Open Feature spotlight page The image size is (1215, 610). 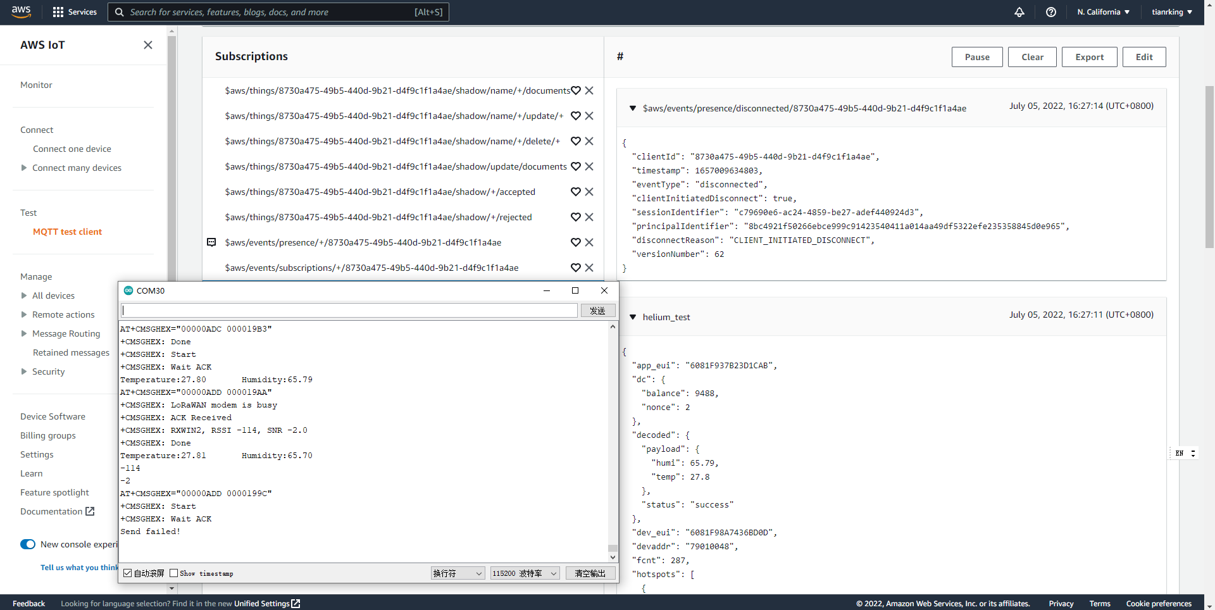[x=54, y=492]
